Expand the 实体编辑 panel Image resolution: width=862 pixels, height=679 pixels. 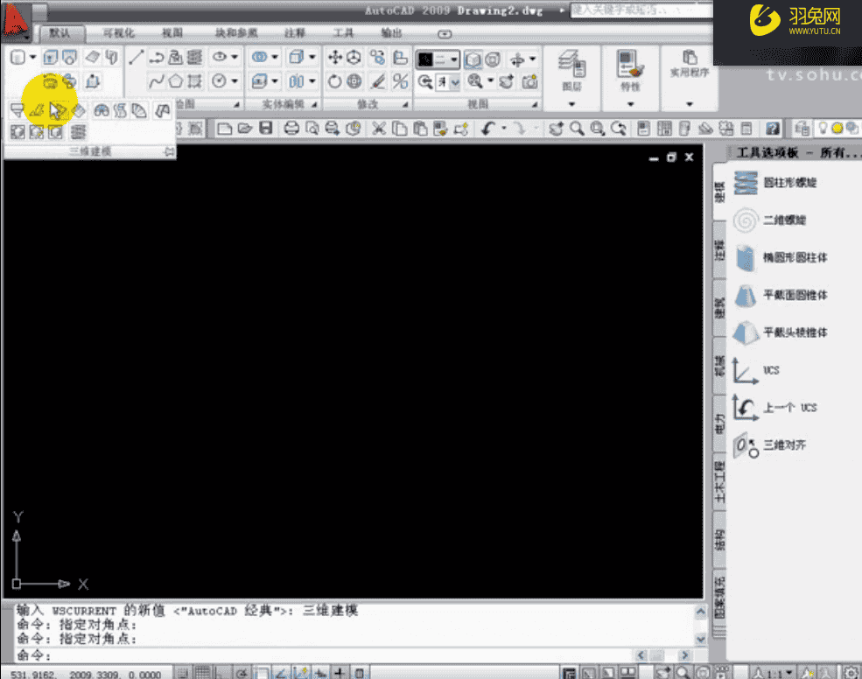tap(315, 102)
